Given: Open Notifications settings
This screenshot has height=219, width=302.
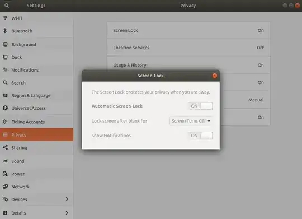Looking at the screenshot, I should click(36, 70).
